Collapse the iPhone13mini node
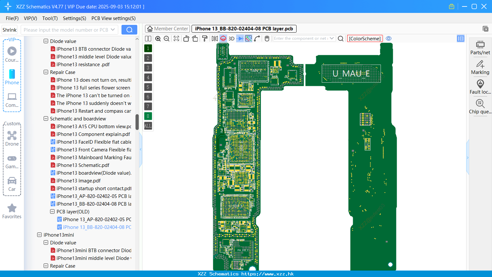This screenshot has width=492, height=277. click(x=39, y=235)
